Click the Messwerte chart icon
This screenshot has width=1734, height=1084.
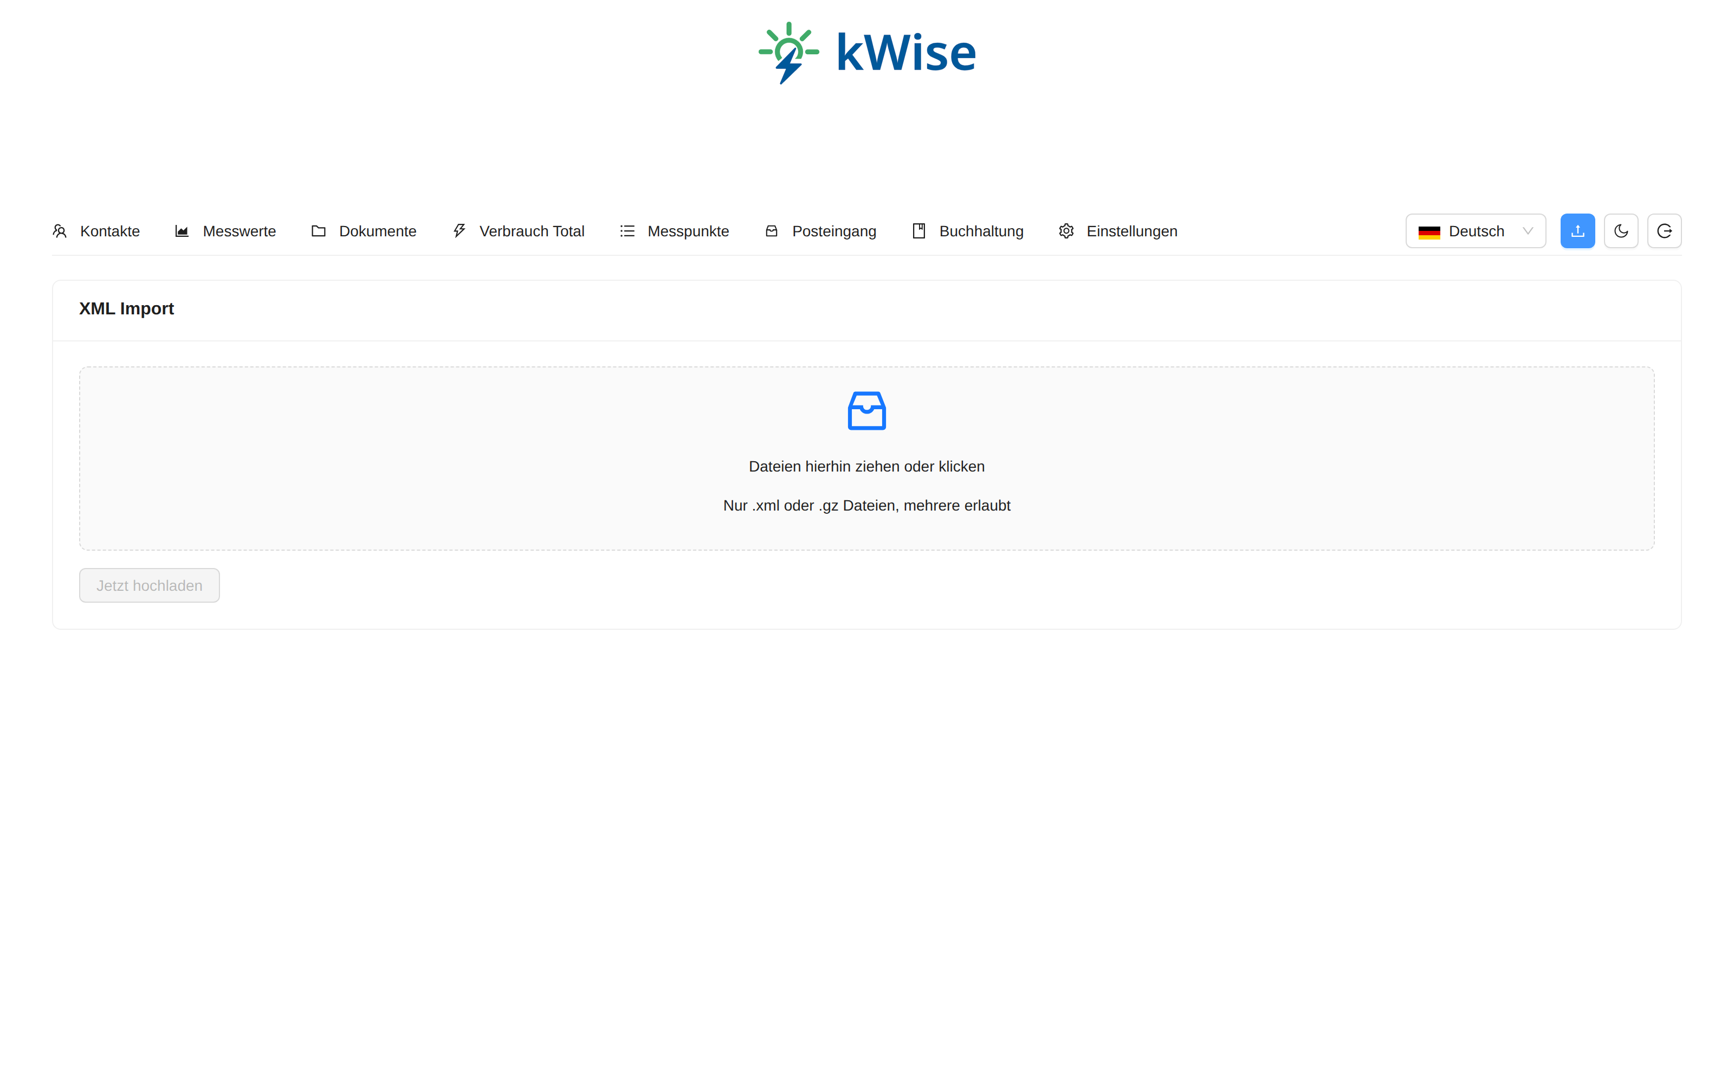pyautogui.click(x=182, y=231)
